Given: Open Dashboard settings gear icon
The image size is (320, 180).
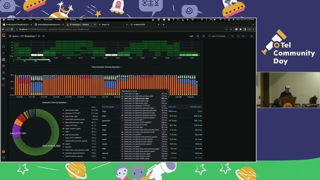Looking at the screenshot, I should pyautogui.click(x=203, y=36).
